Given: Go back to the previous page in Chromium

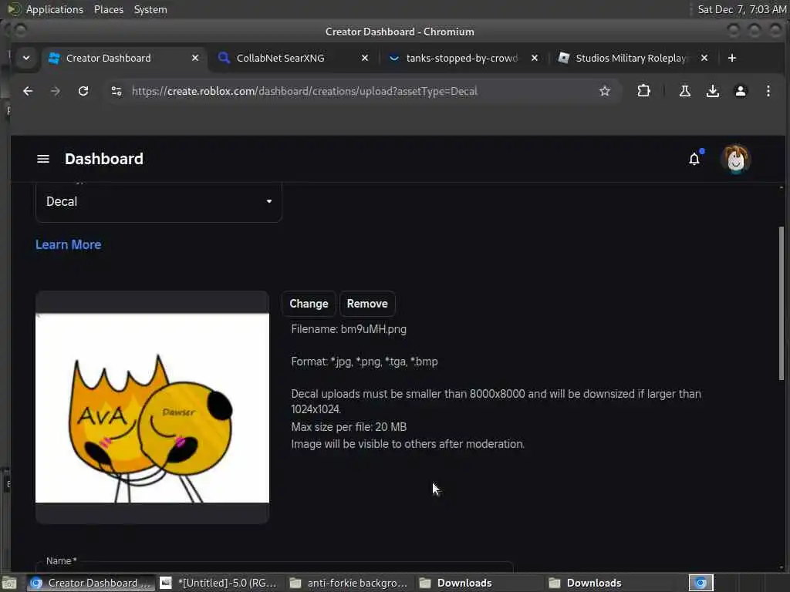Looking at the screenshot, I should point(28,91).
